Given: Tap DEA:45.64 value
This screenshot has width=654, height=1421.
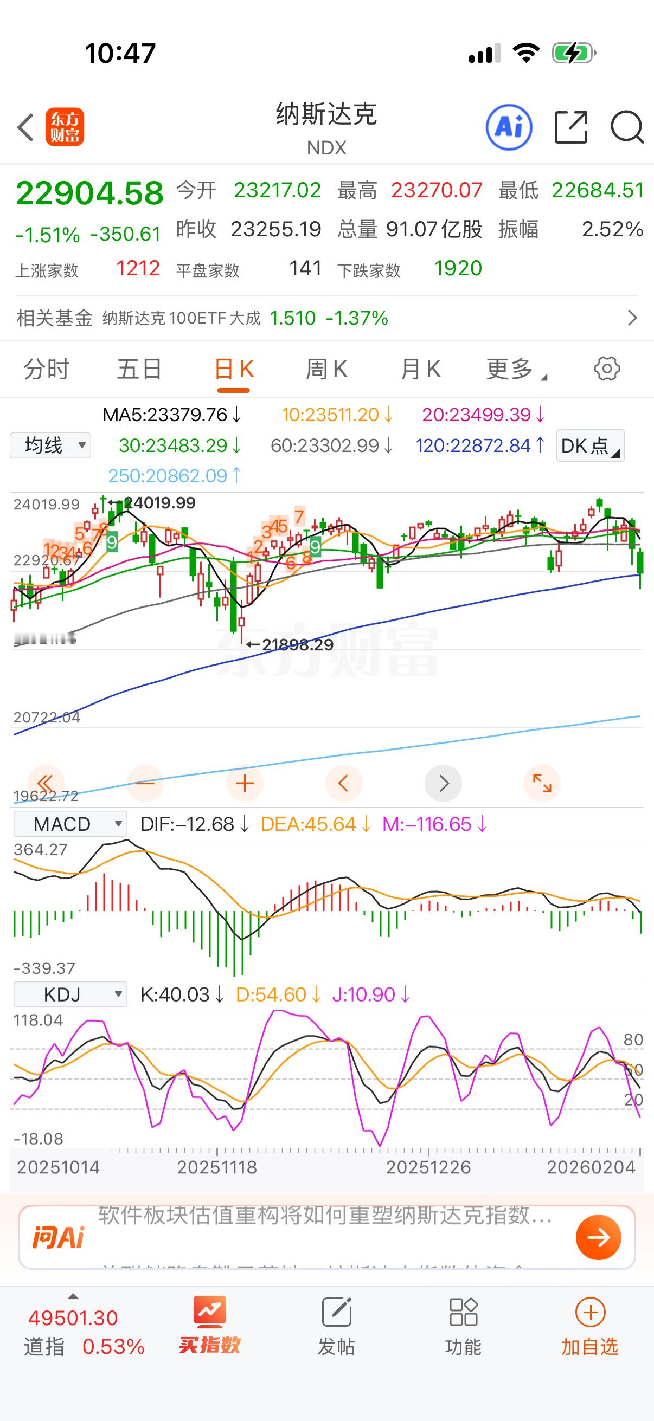Looking at the screenshot, I should coord(316,824).
